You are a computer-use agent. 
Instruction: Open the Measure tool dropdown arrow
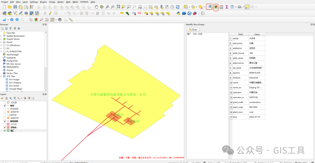pos(243,7)
